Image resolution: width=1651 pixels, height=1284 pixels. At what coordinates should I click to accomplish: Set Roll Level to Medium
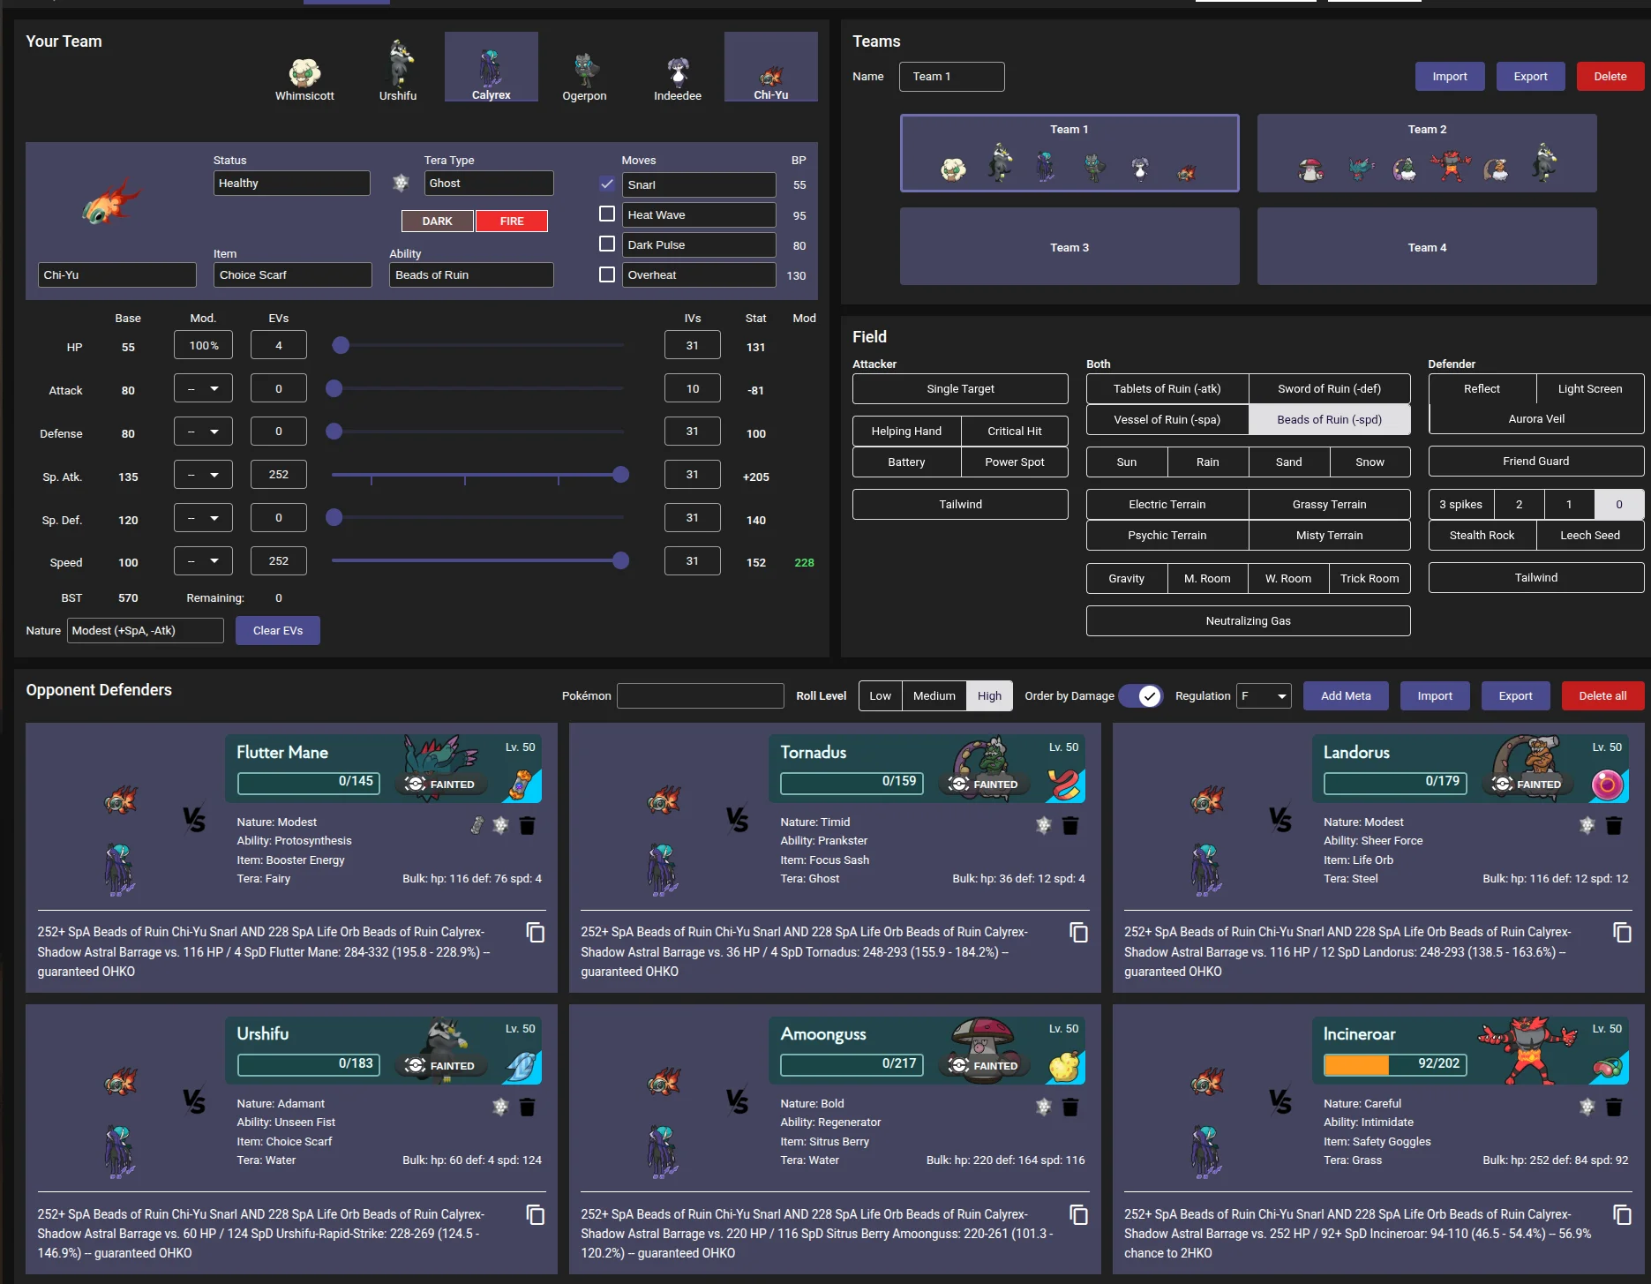(x=934, y=696)
